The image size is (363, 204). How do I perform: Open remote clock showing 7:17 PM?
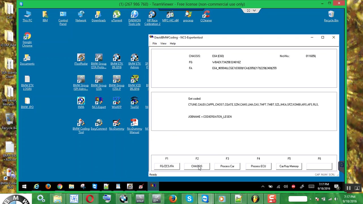tap(324, 186)
